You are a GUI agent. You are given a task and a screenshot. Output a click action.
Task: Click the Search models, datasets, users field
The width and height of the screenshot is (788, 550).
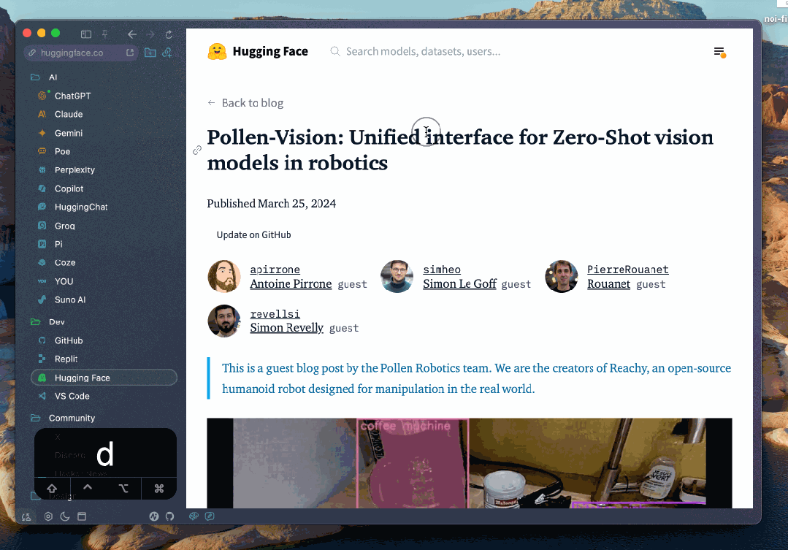pos(423,52)
